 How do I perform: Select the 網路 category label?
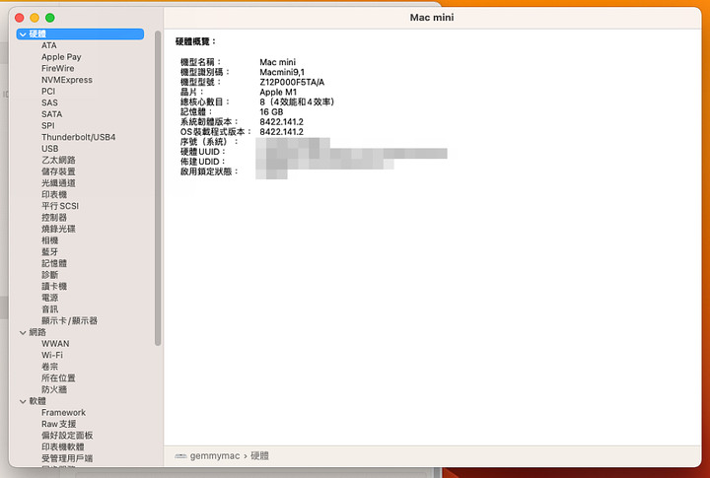[37, 332]
